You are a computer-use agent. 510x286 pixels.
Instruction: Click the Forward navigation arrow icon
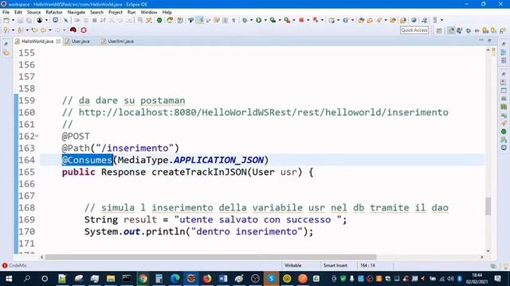(57, 30)
